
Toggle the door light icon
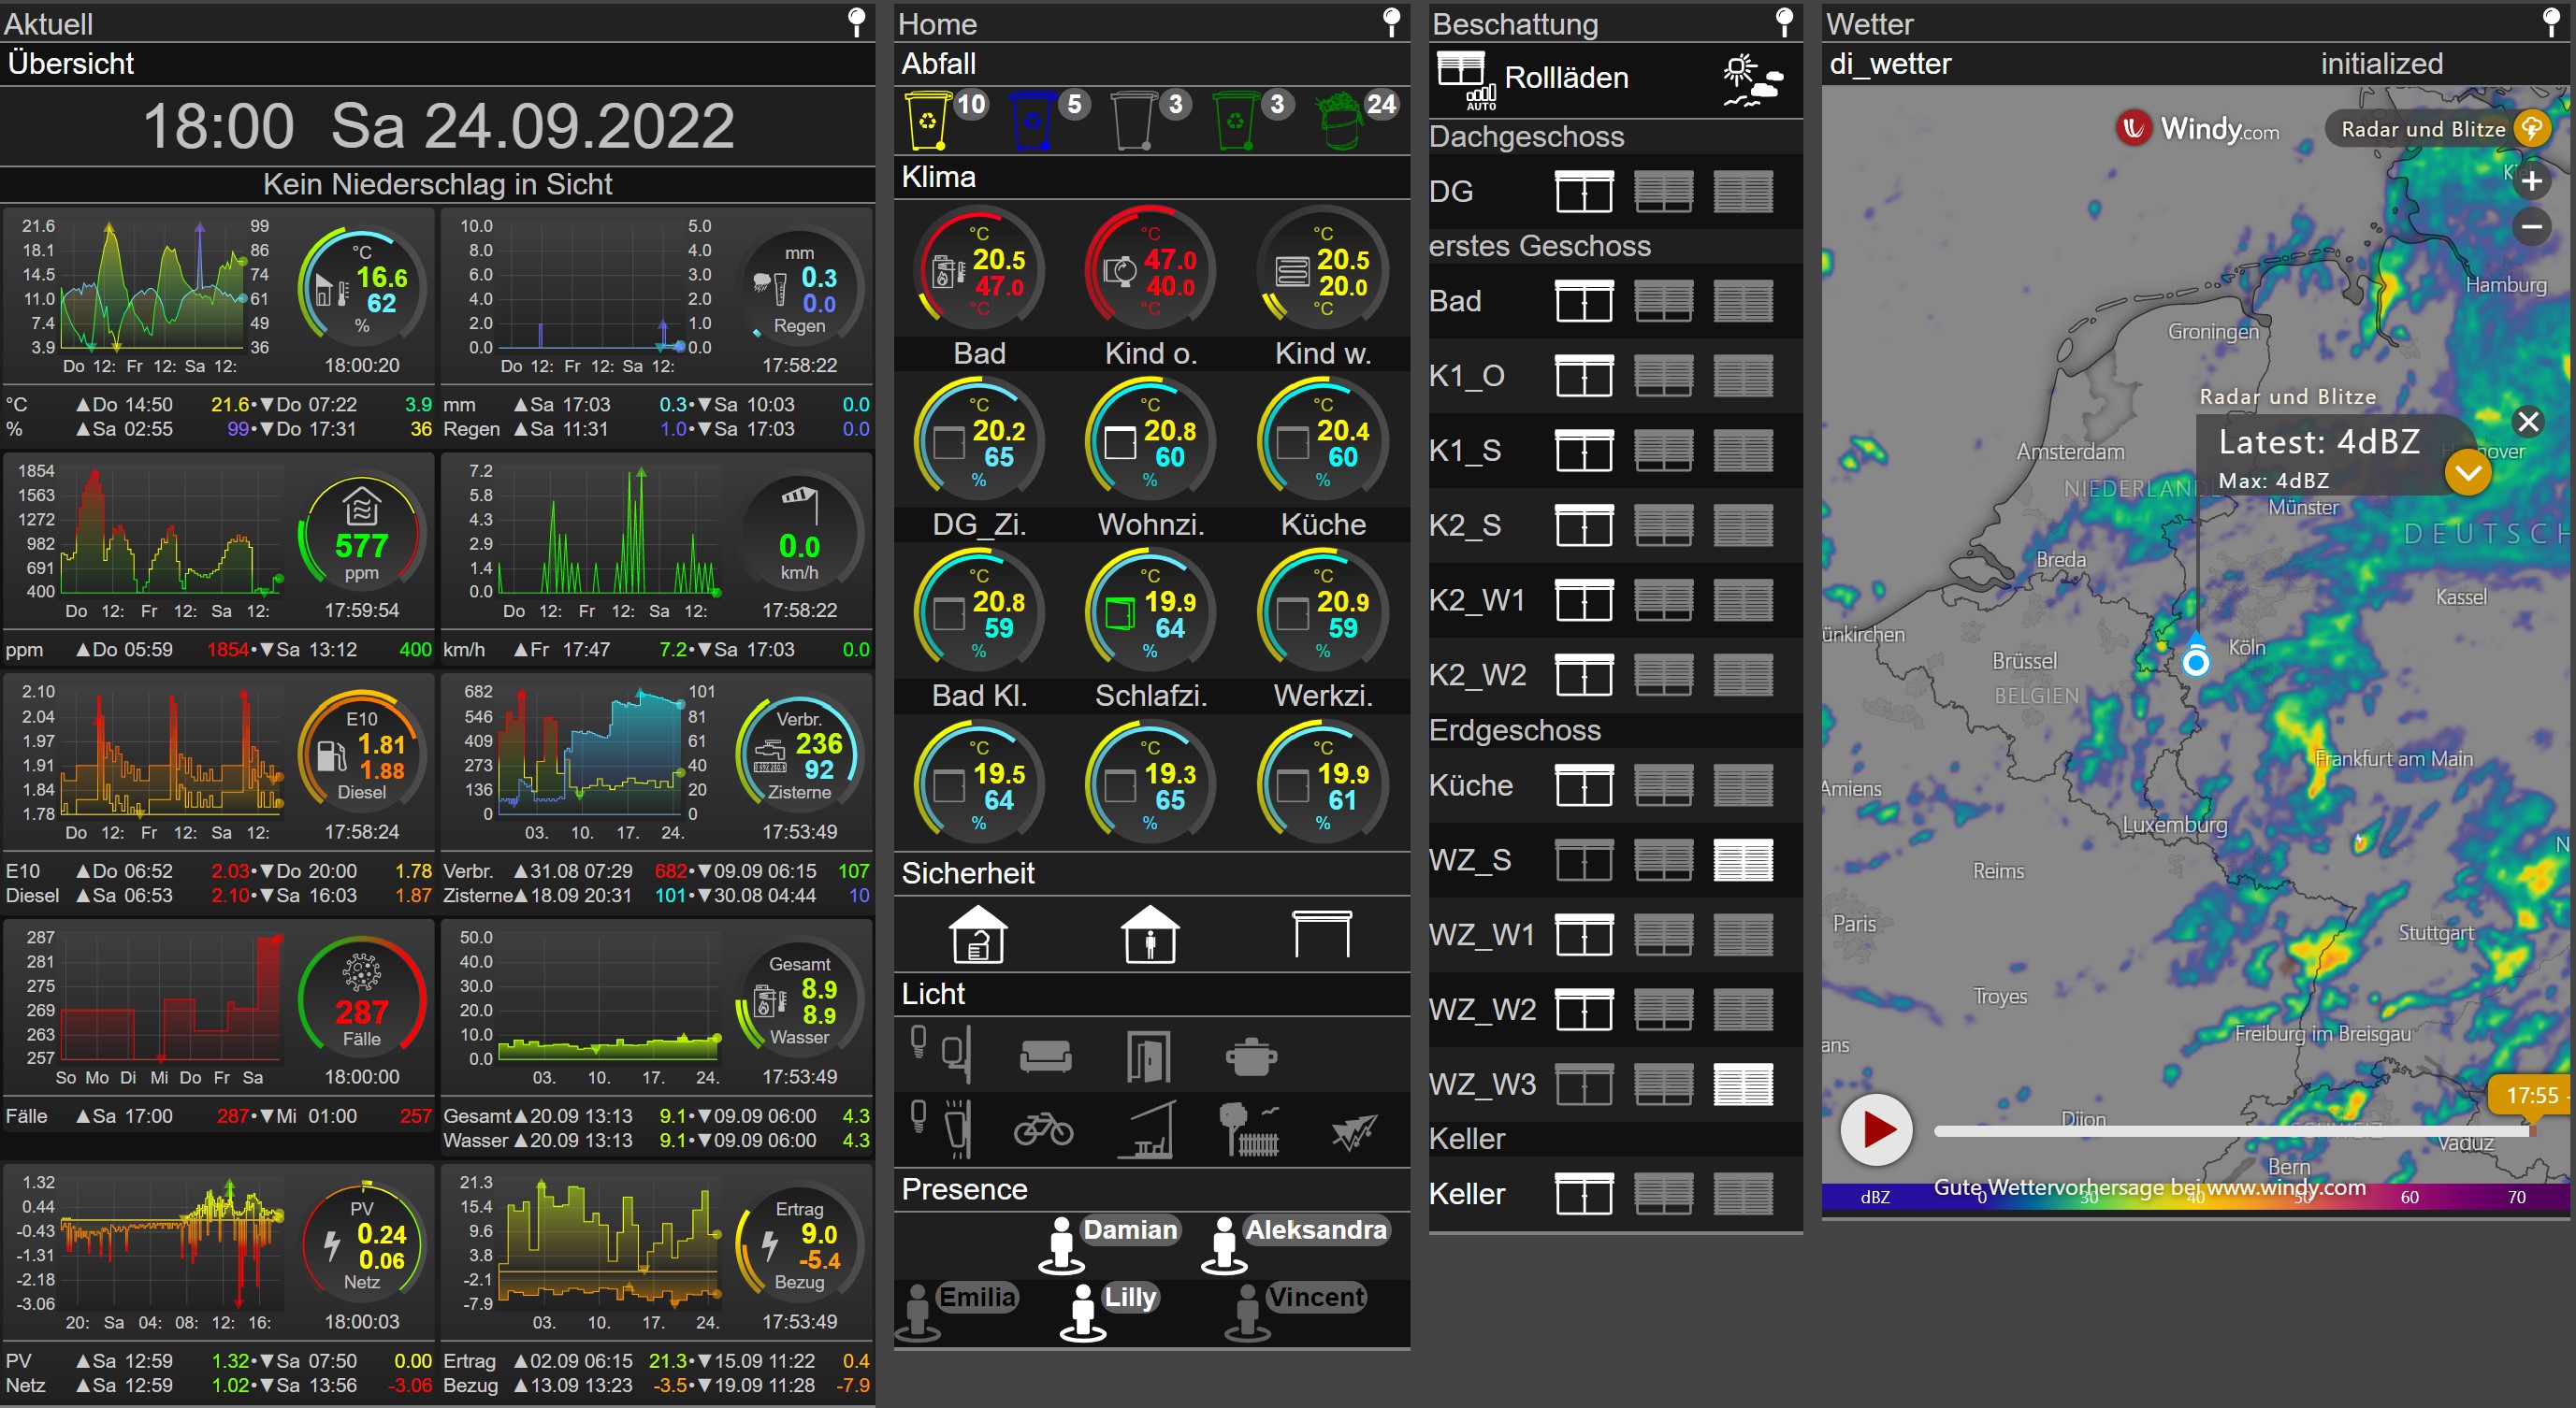click(x=1148, y=1056)
